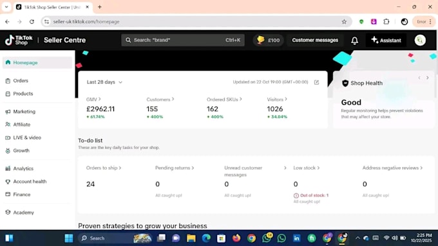Focus the Search "brand" field
The image size is (438, 246).
tap(183, 40)
